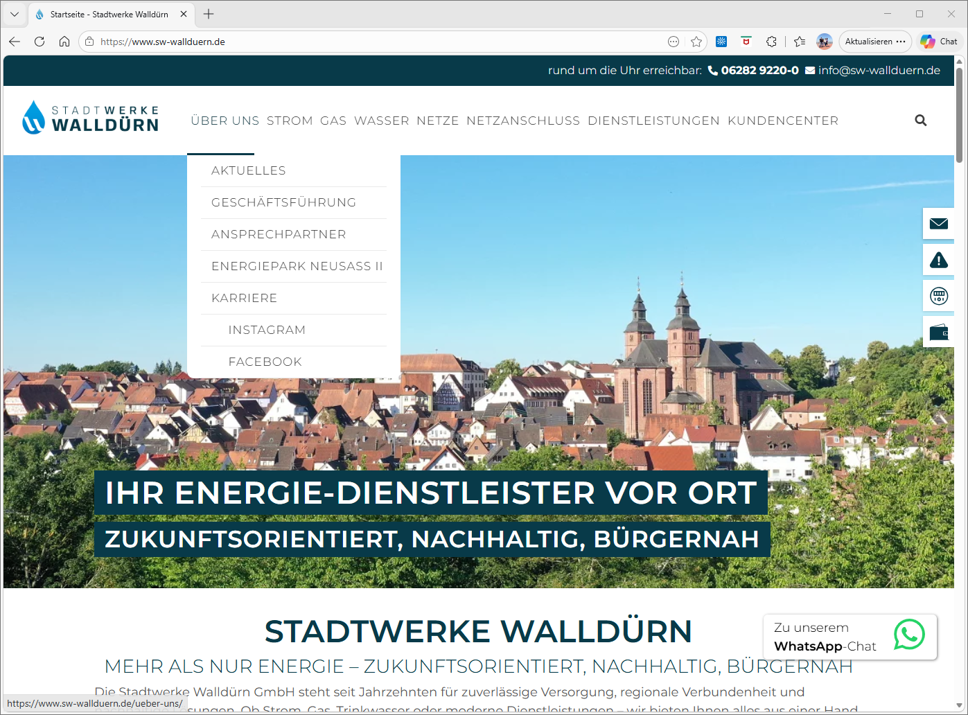Open the envelope contact icon in sidebar

[x=938, y=224]
